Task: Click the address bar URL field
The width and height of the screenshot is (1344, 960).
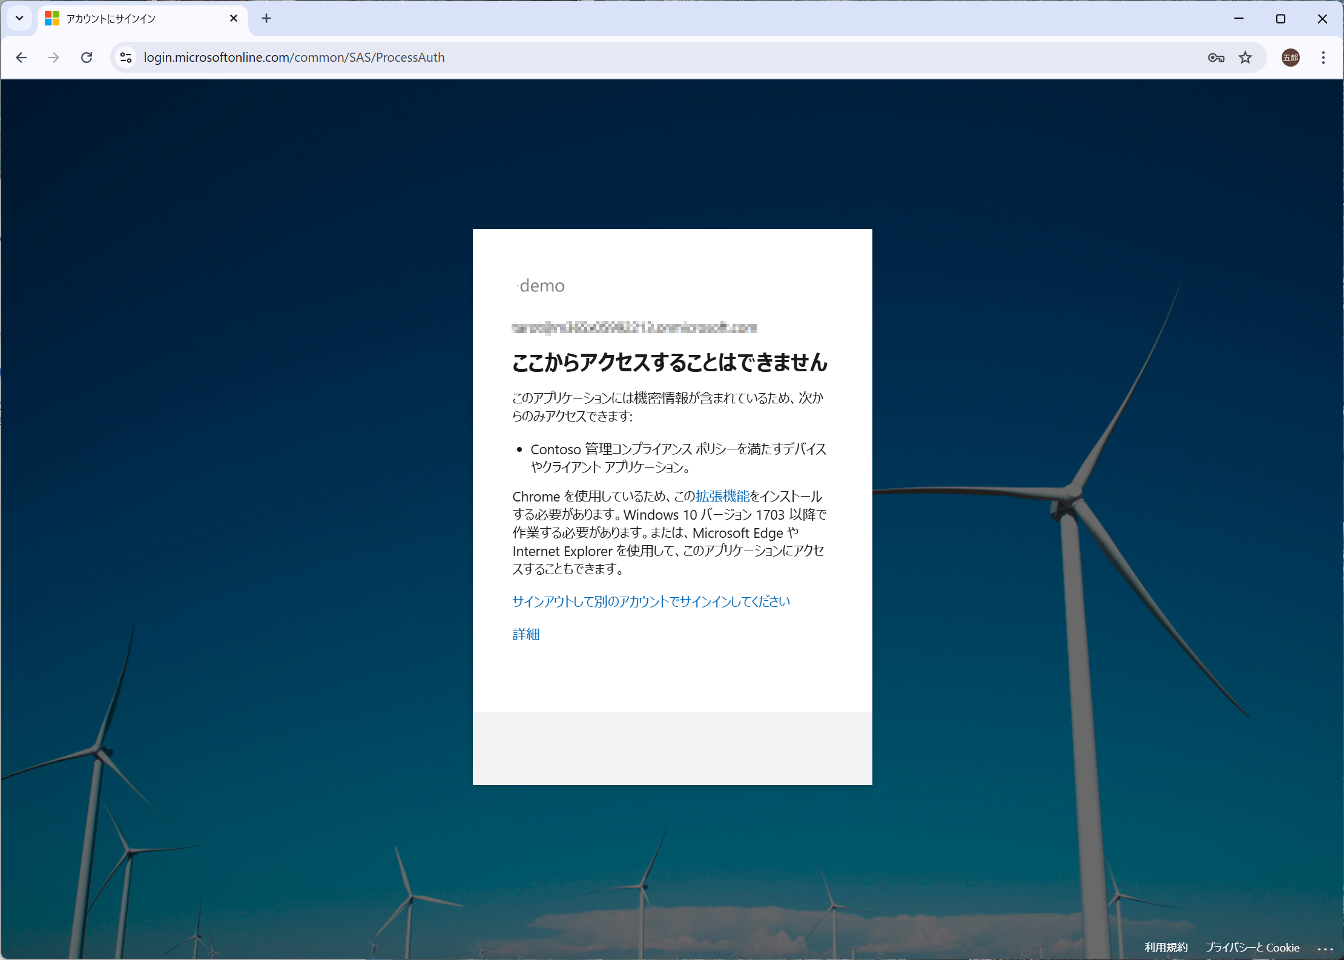Action: [424, 58]
